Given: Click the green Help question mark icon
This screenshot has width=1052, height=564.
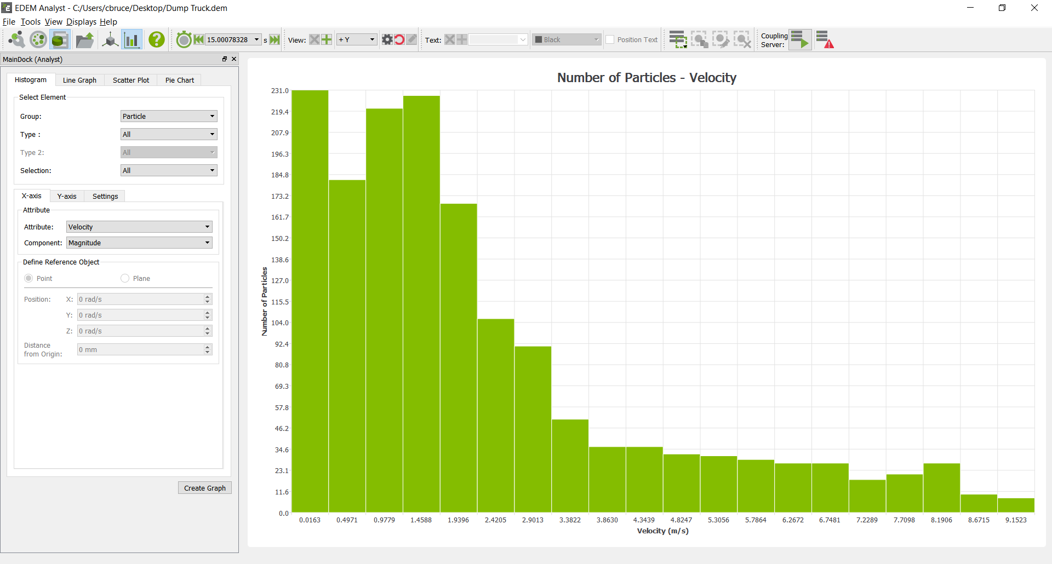Looking at the screenshot, I should point(157,39).
